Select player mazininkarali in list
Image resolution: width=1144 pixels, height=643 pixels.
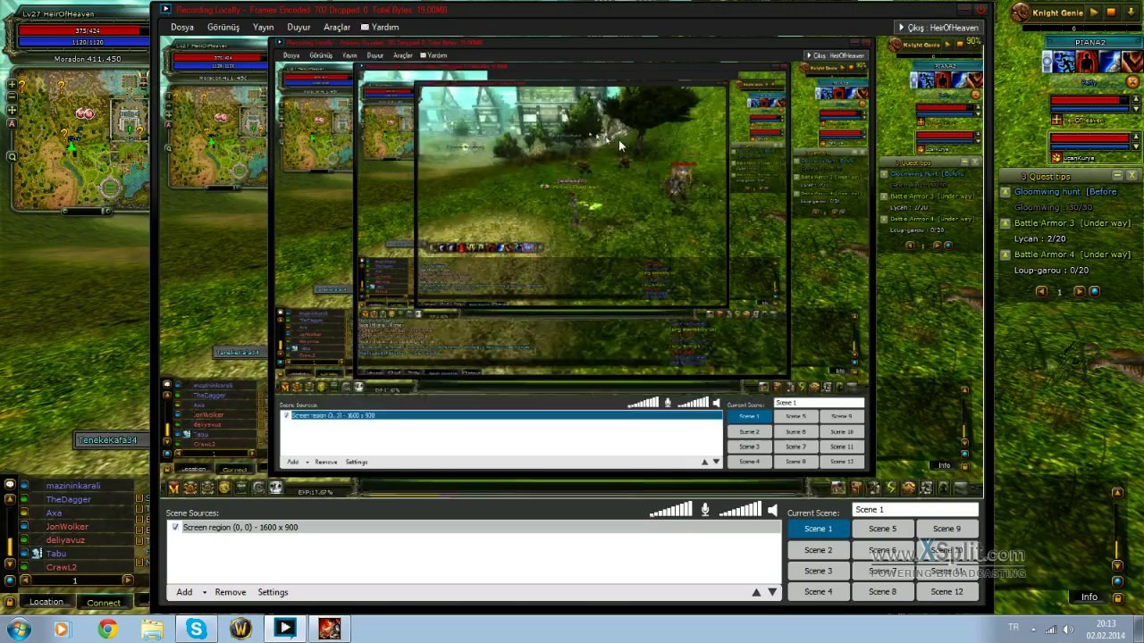73,486
